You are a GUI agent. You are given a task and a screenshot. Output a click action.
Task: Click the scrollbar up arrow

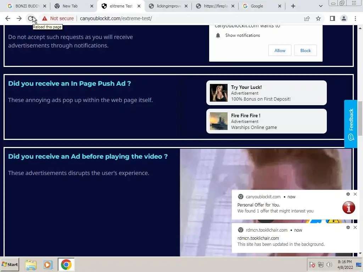pos(360,28)
